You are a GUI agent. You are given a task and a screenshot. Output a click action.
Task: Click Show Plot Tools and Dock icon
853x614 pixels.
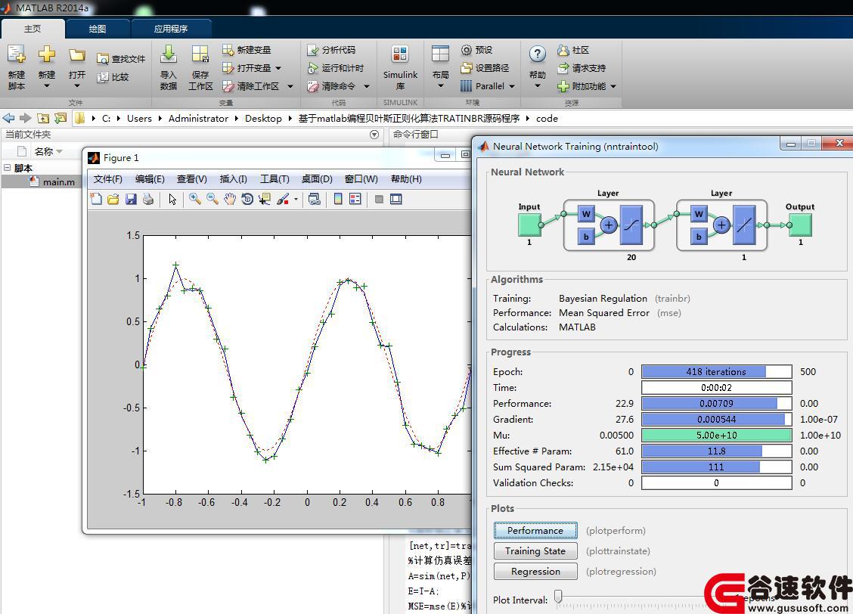(x=396, y=199)
